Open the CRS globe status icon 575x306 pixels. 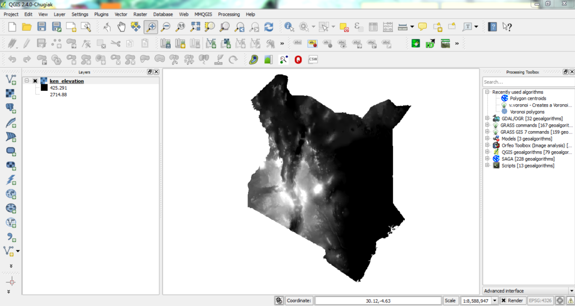tap(560, 300)
